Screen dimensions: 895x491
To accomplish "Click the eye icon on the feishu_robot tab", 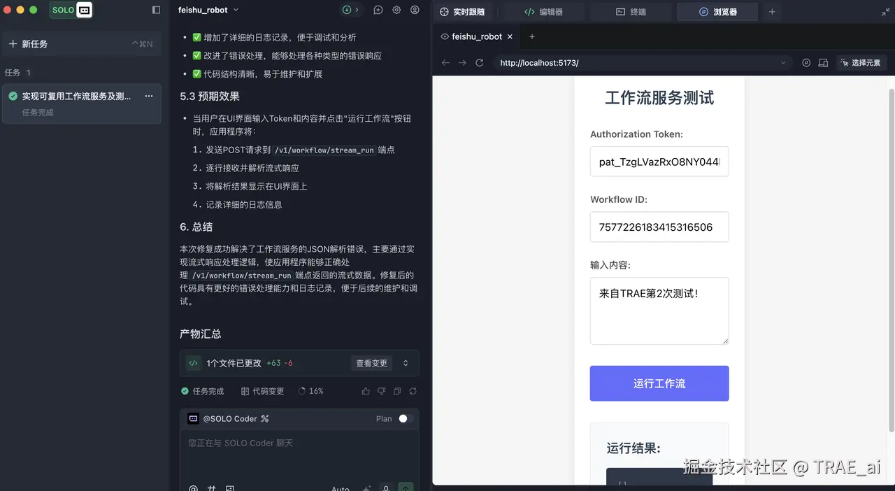I will 445,36.
